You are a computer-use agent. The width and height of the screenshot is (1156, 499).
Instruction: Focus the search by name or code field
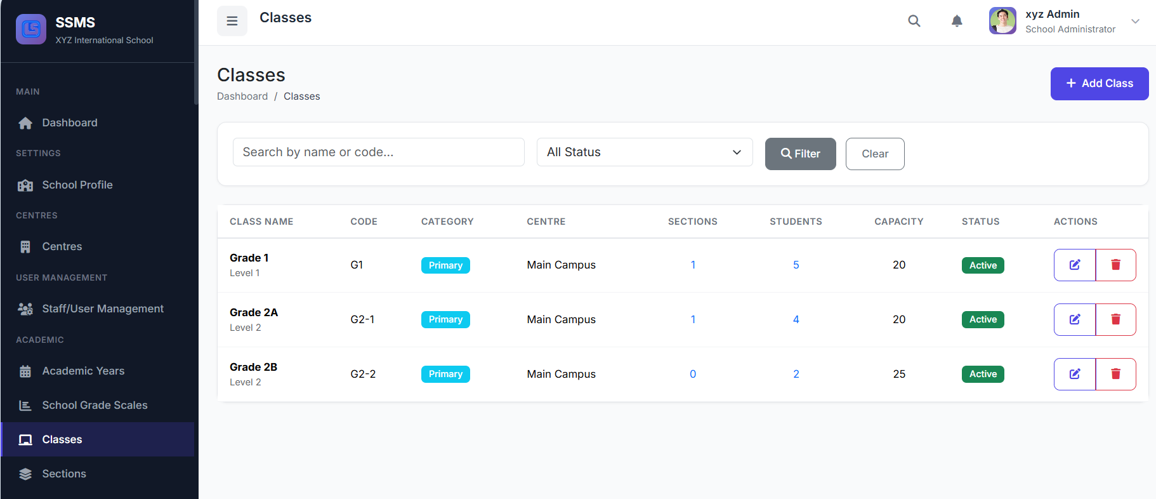(378, 152)
